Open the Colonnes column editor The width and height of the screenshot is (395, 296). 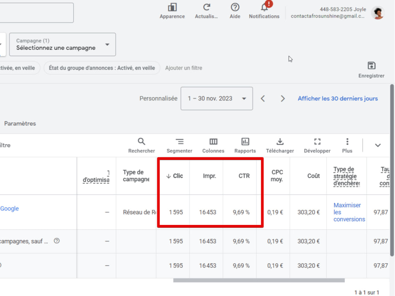tap(213, 146)
